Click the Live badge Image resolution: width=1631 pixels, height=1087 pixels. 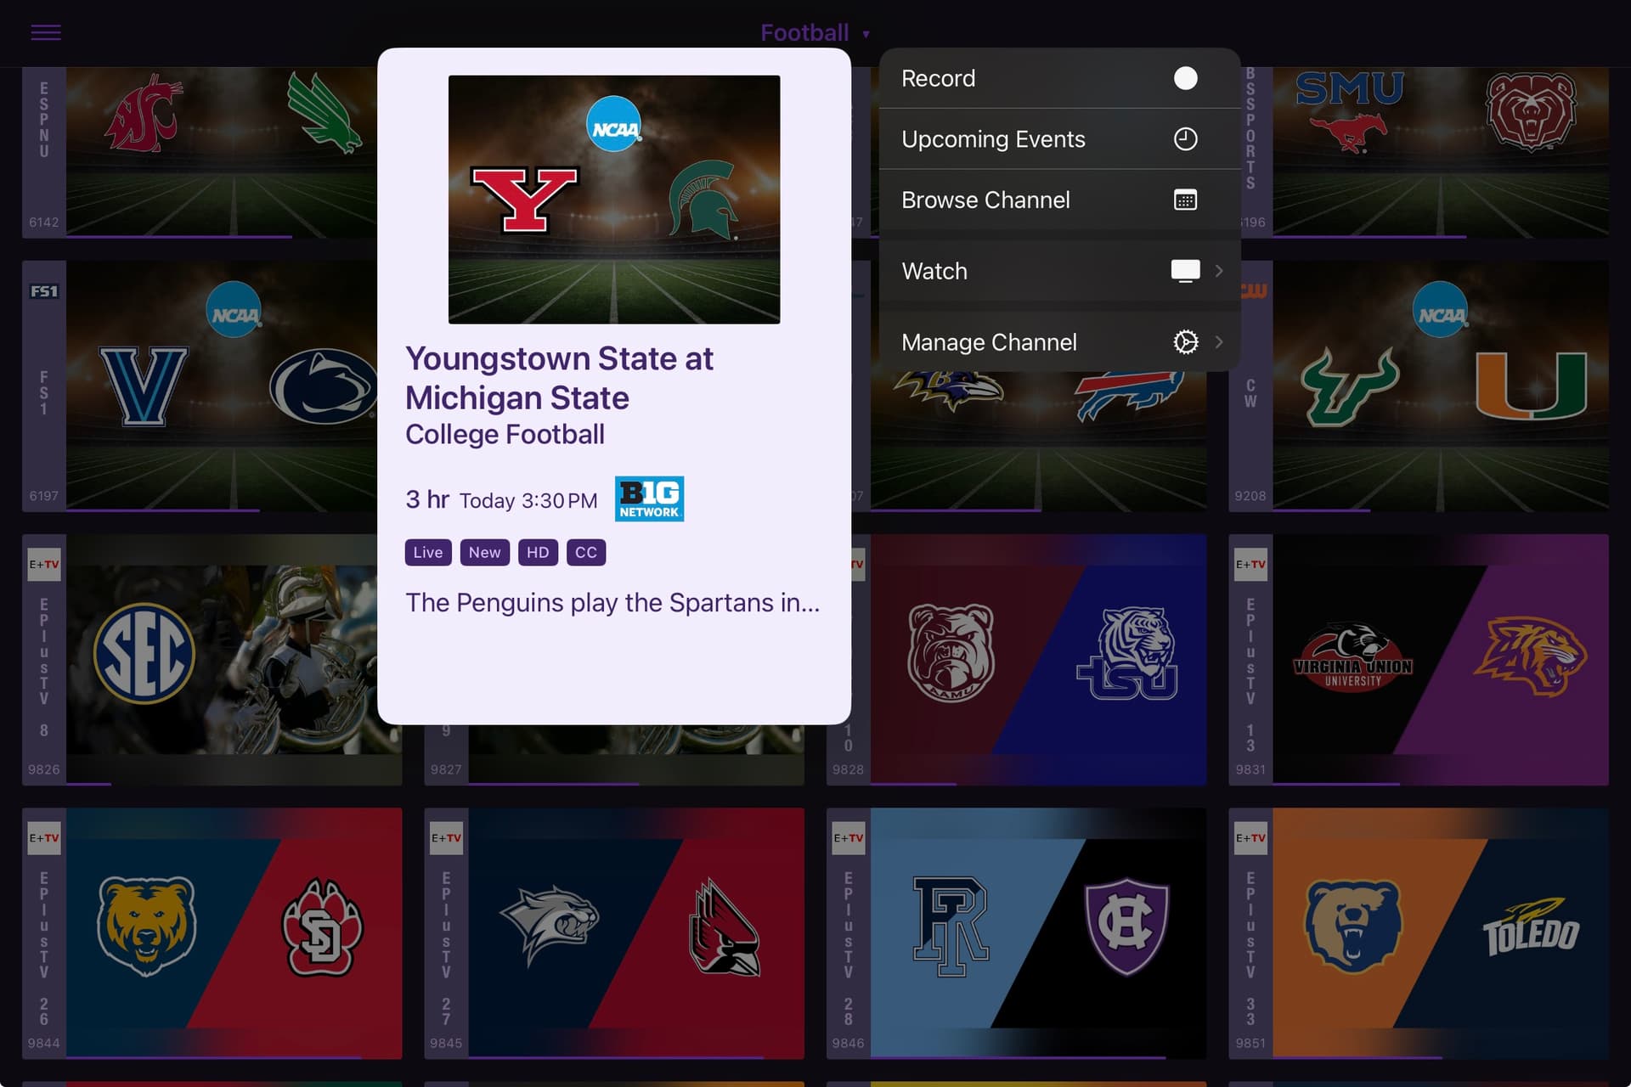(428, 553)
